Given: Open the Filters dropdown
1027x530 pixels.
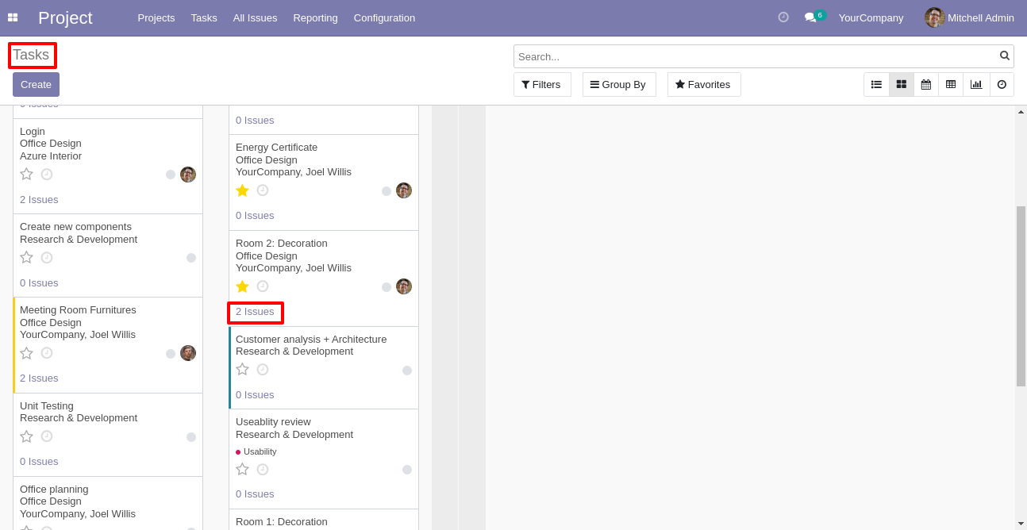Looking at the screenshot, I should tap(542, 84).
